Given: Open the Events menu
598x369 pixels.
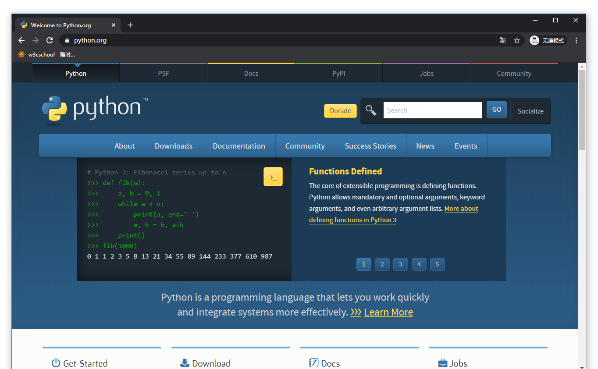Looking at the screenshot, I should (466, 146).
